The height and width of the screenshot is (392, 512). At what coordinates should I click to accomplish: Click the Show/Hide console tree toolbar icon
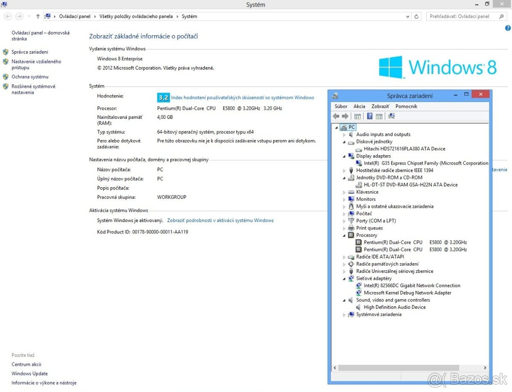coord(357,116)
